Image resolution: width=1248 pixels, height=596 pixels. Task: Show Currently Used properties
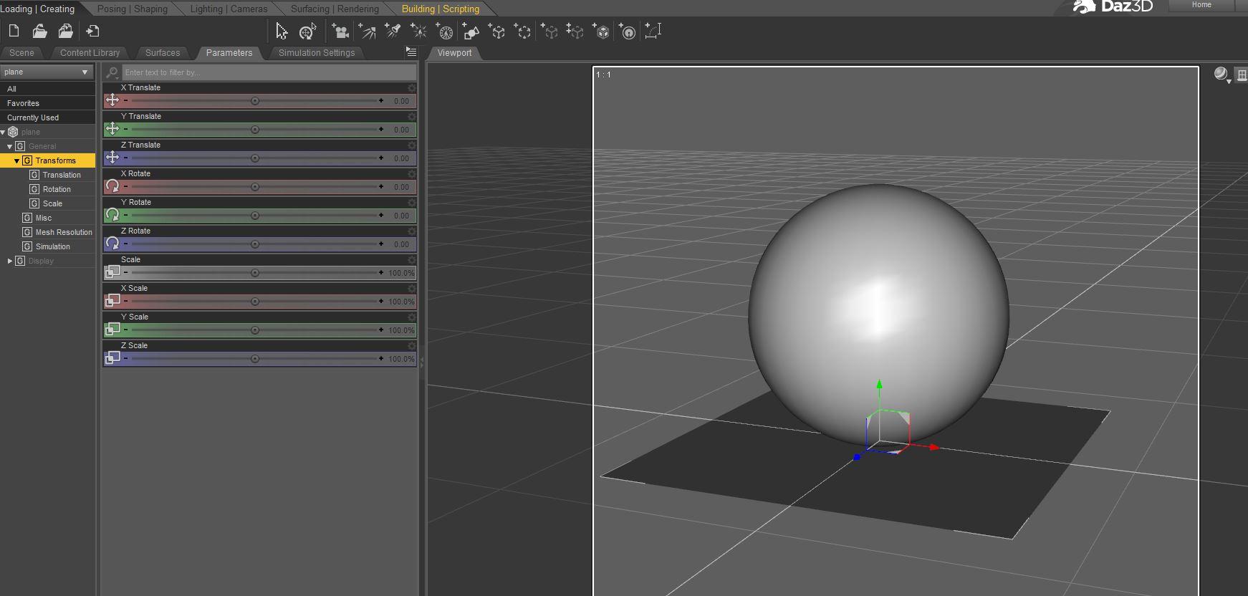47,117
